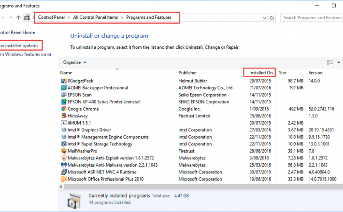Sort by the Size column header
Screen dimensions: 343x212
coord(283,73)
